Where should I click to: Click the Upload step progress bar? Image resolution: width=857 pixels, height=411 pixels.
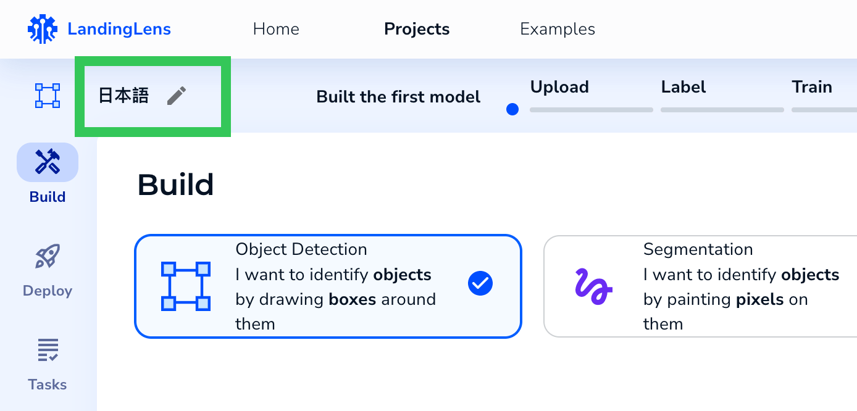(591, 109)
